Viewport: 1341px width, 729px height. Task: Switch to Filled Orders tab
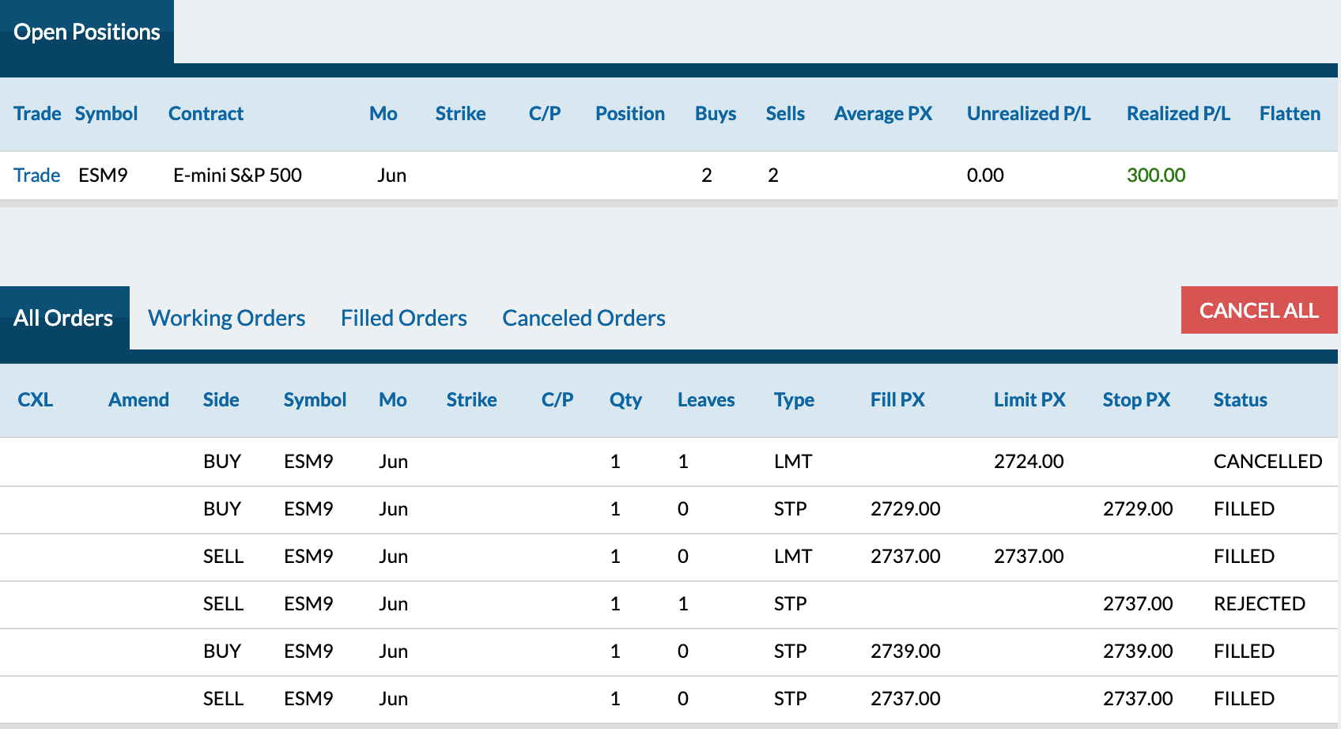pyautogui.click(x=403, y=318)
